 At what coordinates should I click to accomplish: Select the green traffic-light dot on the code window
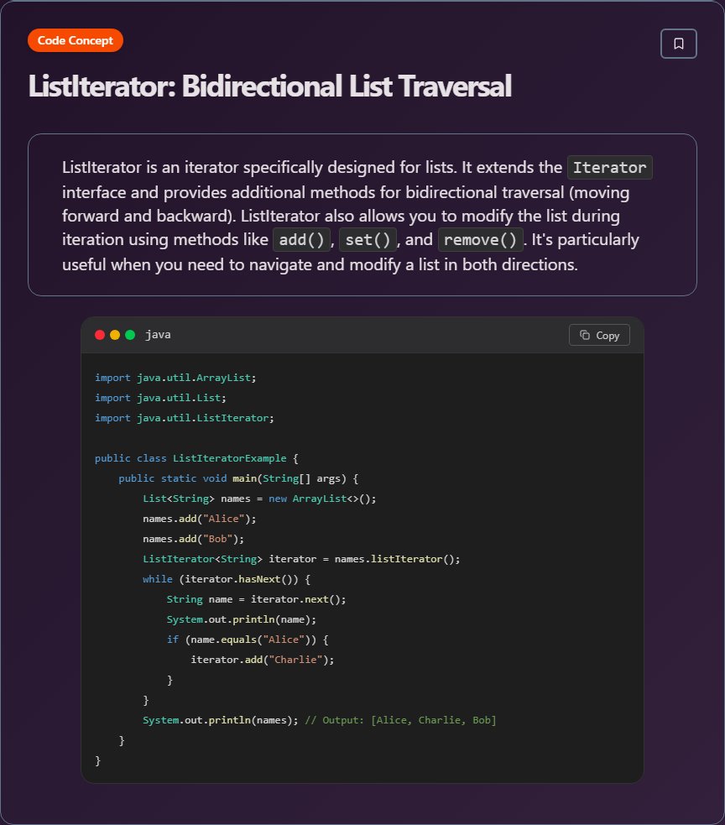click(130, 334)
